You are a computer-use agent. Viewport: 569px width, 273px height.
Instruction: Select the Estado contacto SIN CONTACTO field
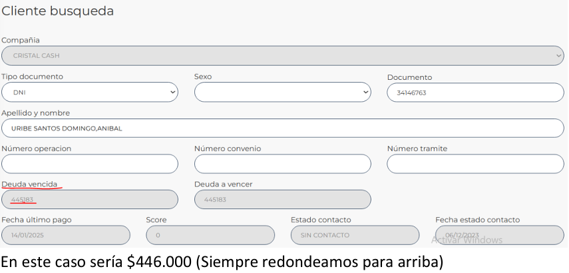coord(355,235)
